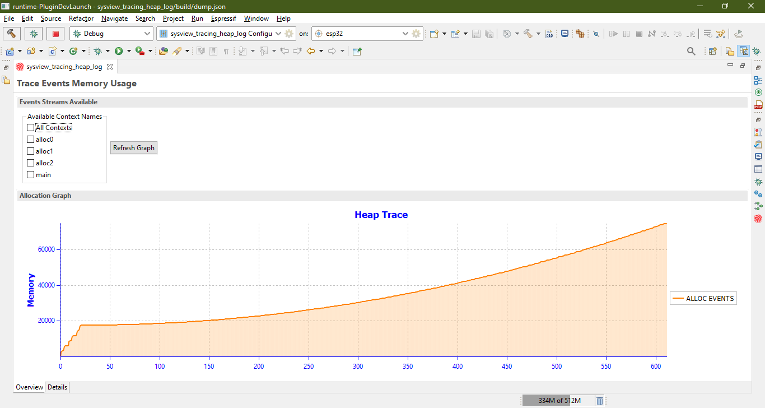Launch in Debug mode using bug icon
This screenshot has height=408, width=765.
tap(34, 34)
